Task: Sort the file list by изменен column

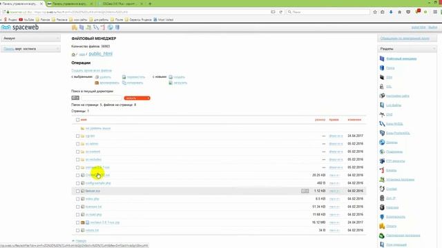Action: point(354,120)
